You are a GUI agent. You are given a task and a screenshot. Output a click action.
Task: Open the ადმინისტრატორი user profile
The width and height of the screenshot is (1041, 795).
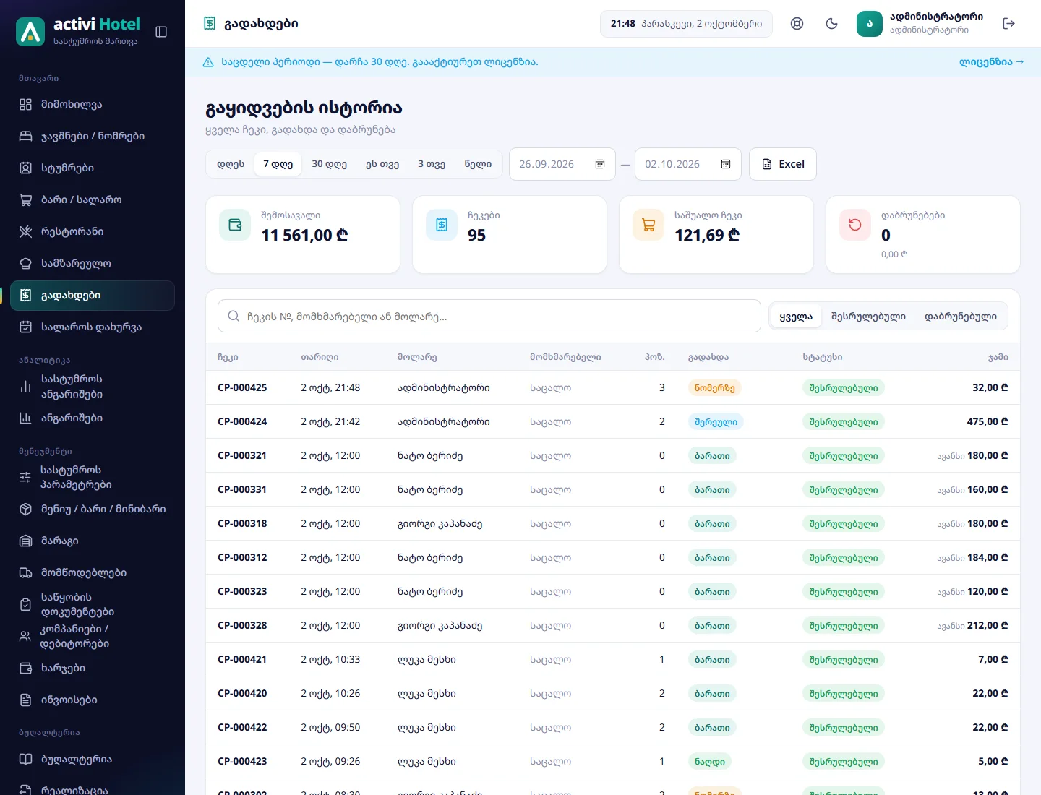(920, 24)
